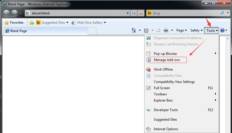This screenshot has height=133, width=232.
Task: Minimize the Internet Explorer window
Action: pos(206,3)
